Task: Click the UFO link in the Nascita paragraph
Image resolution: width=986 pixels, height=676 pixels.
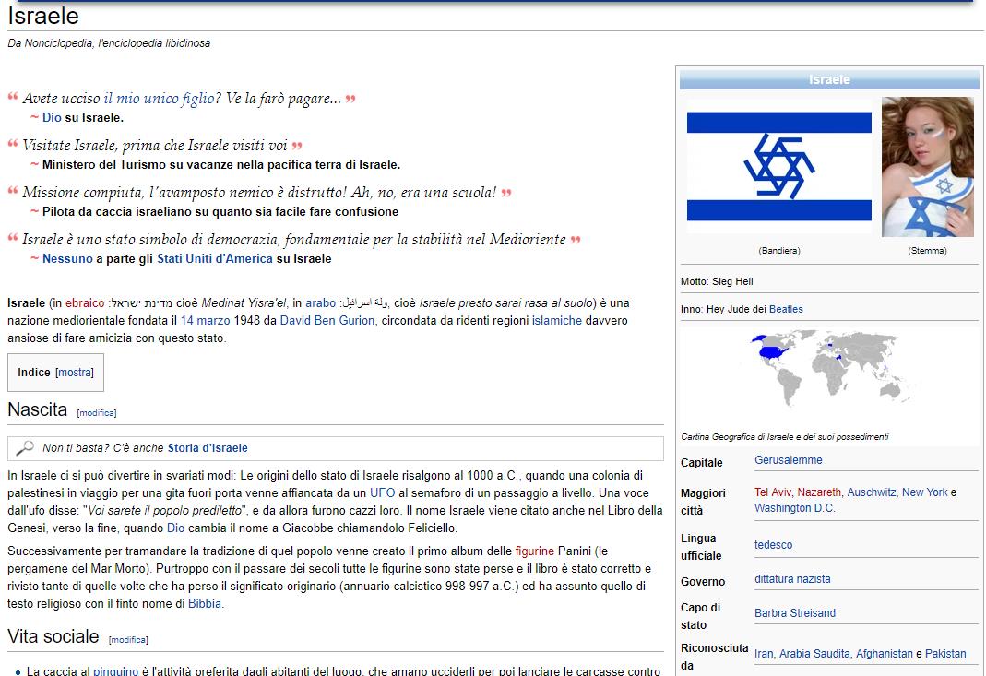Action: point(382,492)
